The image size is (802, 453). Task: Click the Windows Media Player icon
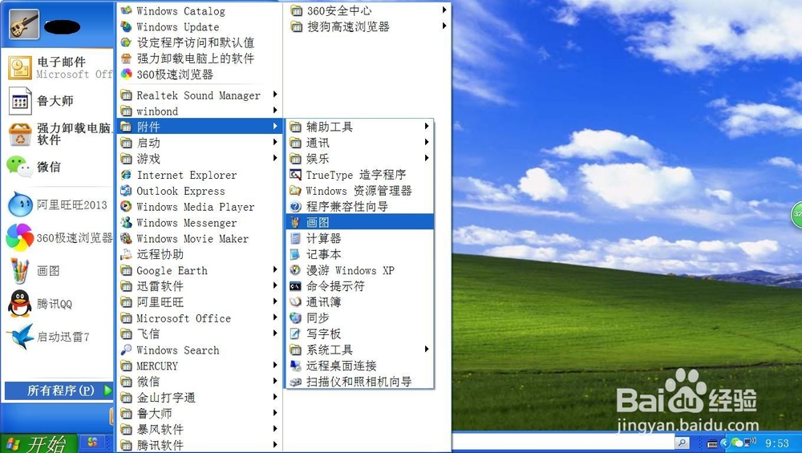126,207
